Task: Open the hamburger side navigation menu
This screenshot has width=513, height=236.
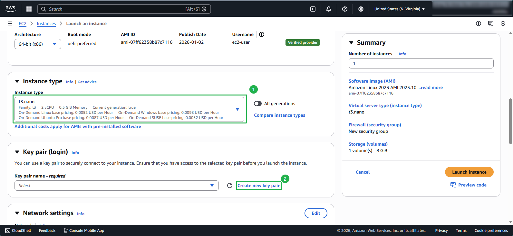Action: click(10, 23)
